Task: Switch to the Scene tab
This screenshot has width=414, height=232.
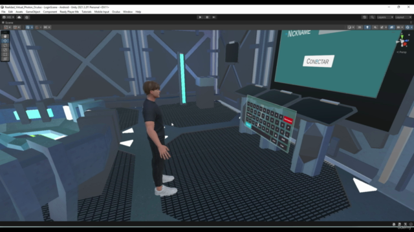Action: 8,23
